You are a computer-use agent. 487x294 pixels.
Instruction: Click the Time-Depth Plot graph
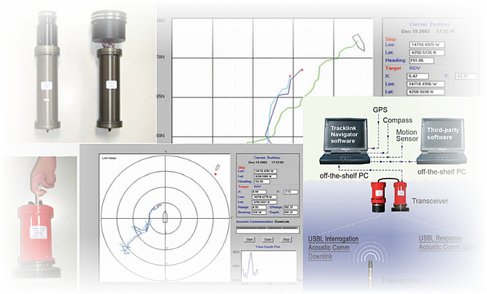[269, 266]
